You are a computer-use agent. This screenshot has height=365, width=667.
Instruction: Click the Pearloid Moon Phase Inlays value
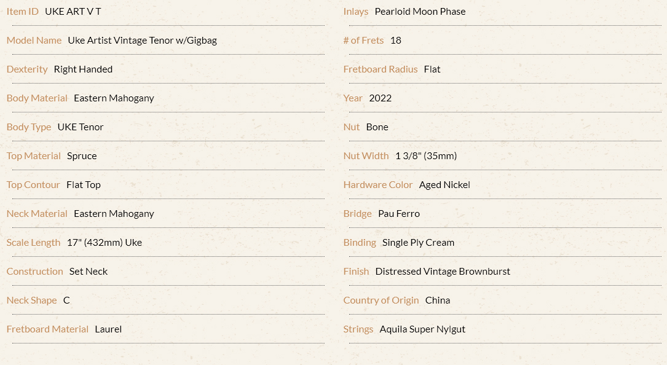pyautogui.click(x=420, y=12)
